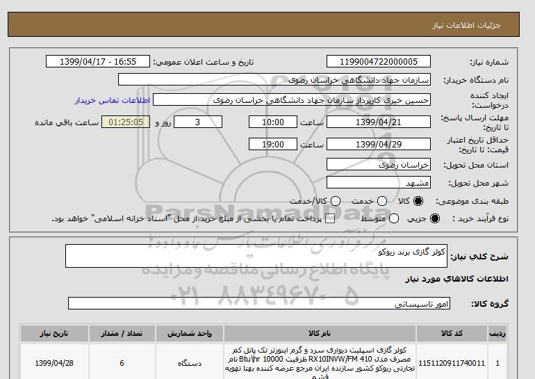Click the price validity date 1399/04/29
535x379 pixels.
379,144
